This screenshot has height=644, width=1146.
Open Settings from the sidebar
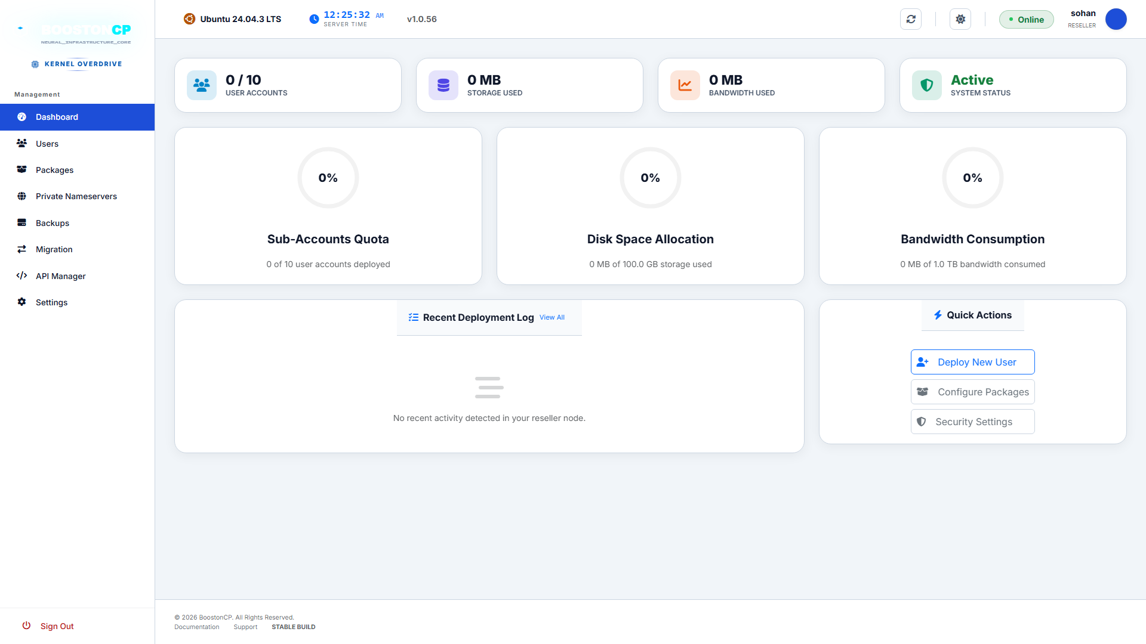pos(78,302)
